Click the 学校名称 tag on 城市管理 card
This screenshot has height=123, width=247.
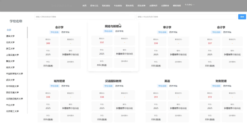(55, 86)
